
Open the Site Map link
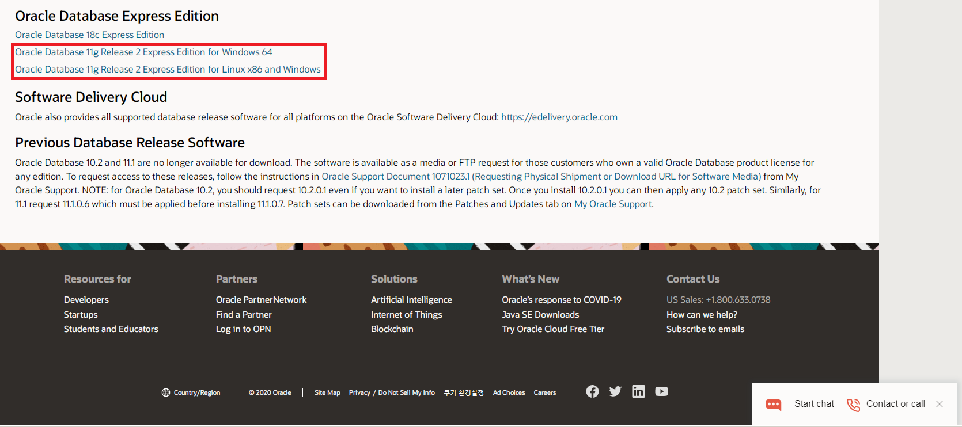(x=327, y=392)
